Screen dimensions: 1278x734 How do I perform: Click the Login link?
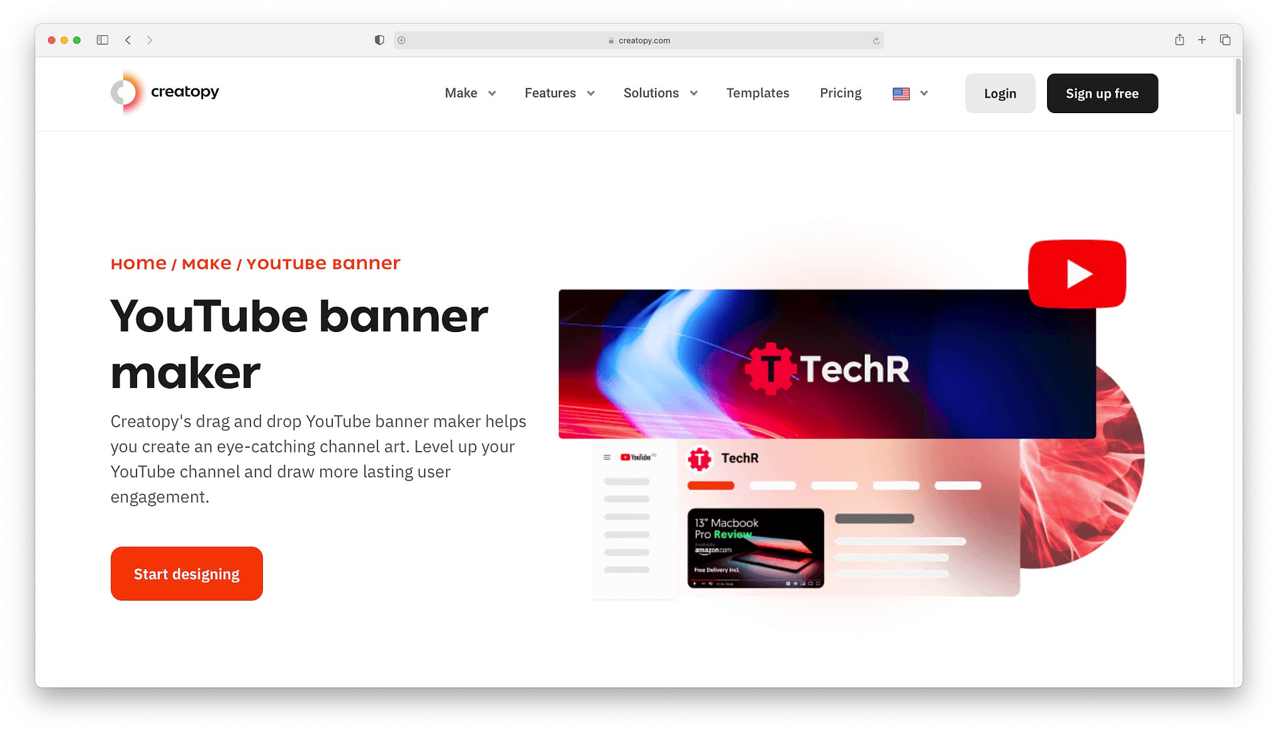[1000, 92]
